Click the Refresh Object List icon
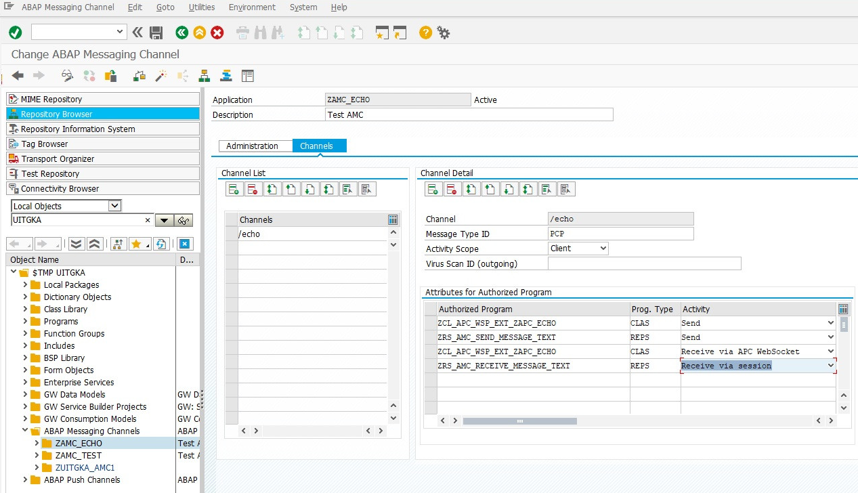 (161, 244)
